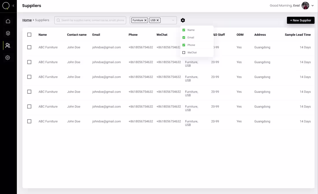Open the filter dropdown next to USB chip
Screen dimensions: 318x194
coord(173,20)
